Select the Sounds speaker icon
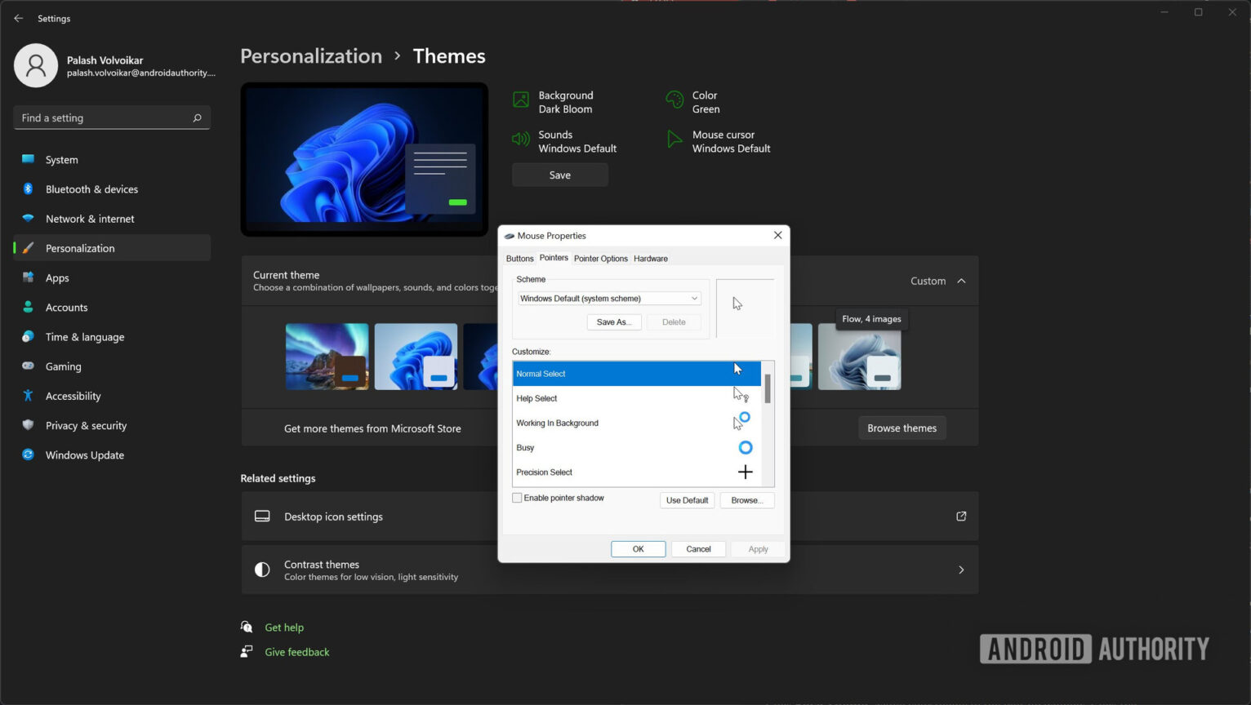Viewport: 1251px width, 705px height. click(521, 139)
